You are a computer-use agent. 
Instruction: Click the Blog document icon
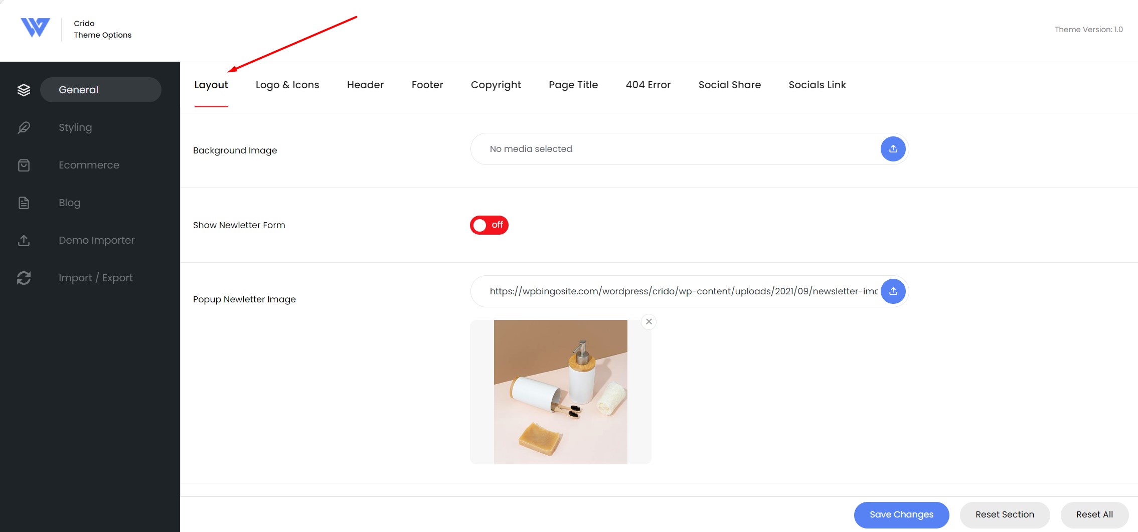(24, 203)
